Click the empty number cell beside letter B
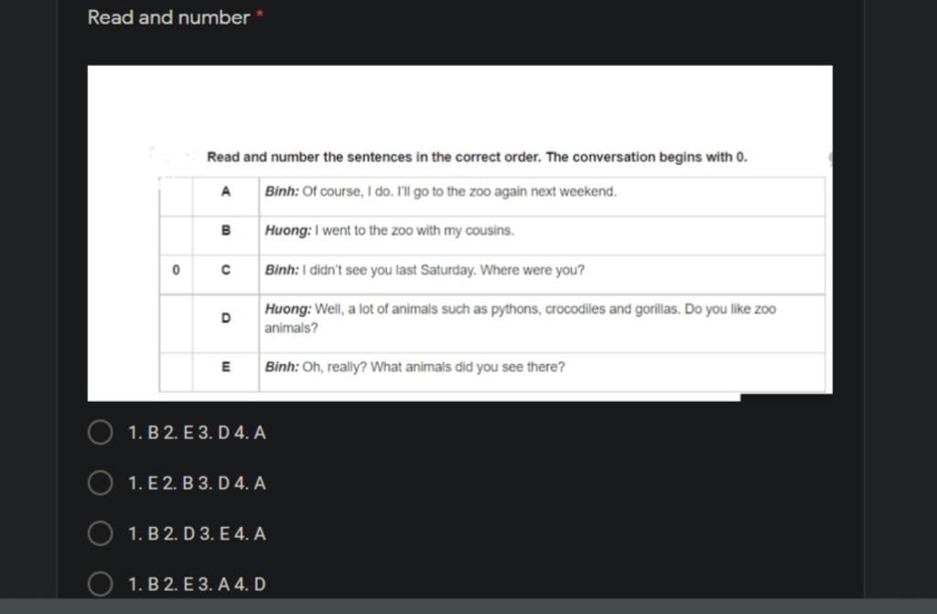 click(176, 231)
